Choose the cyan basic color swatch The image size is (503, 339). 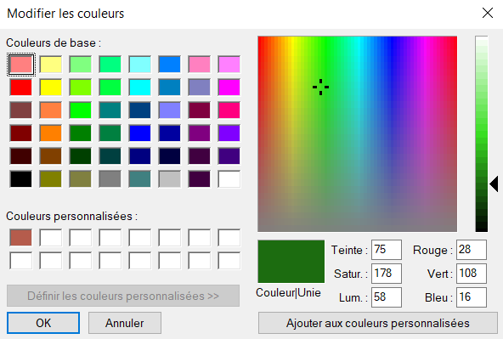pyautogui.click(x=140, y=88)
